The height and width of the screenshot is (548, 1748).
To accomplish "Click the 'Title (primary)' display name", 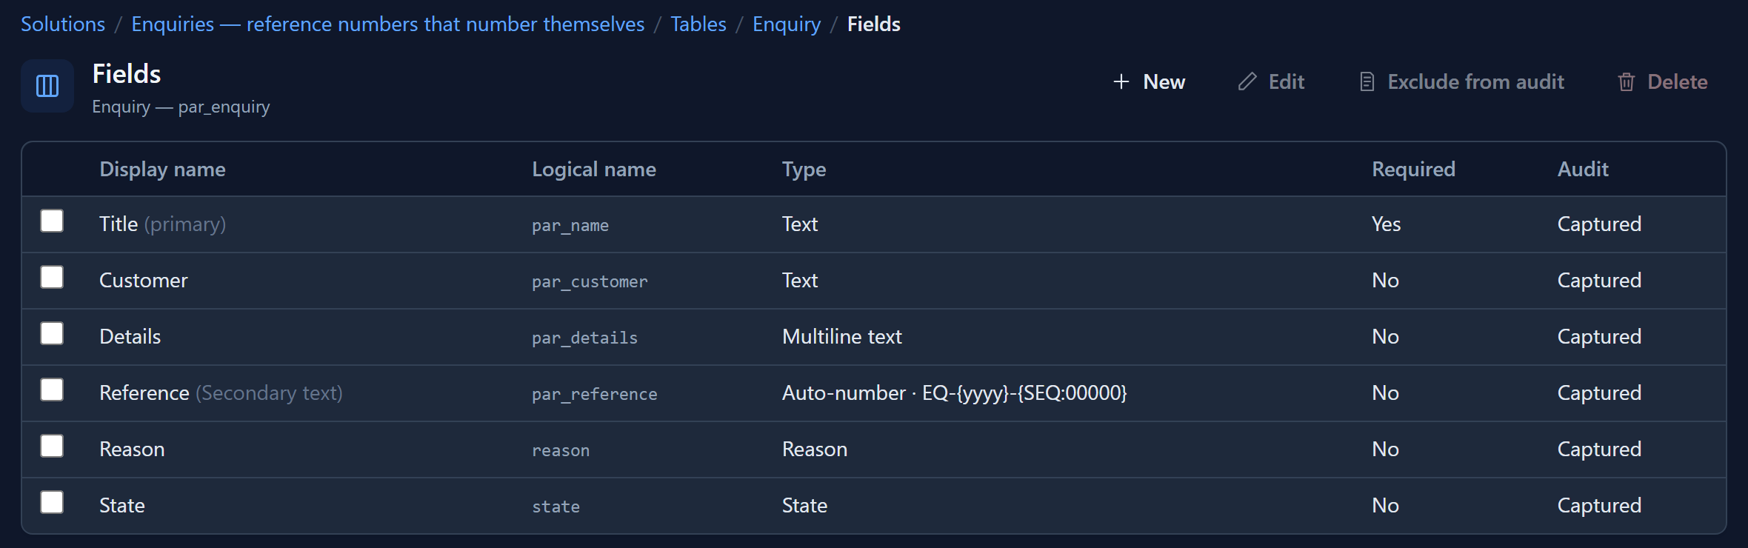I will tap(163, 224).
